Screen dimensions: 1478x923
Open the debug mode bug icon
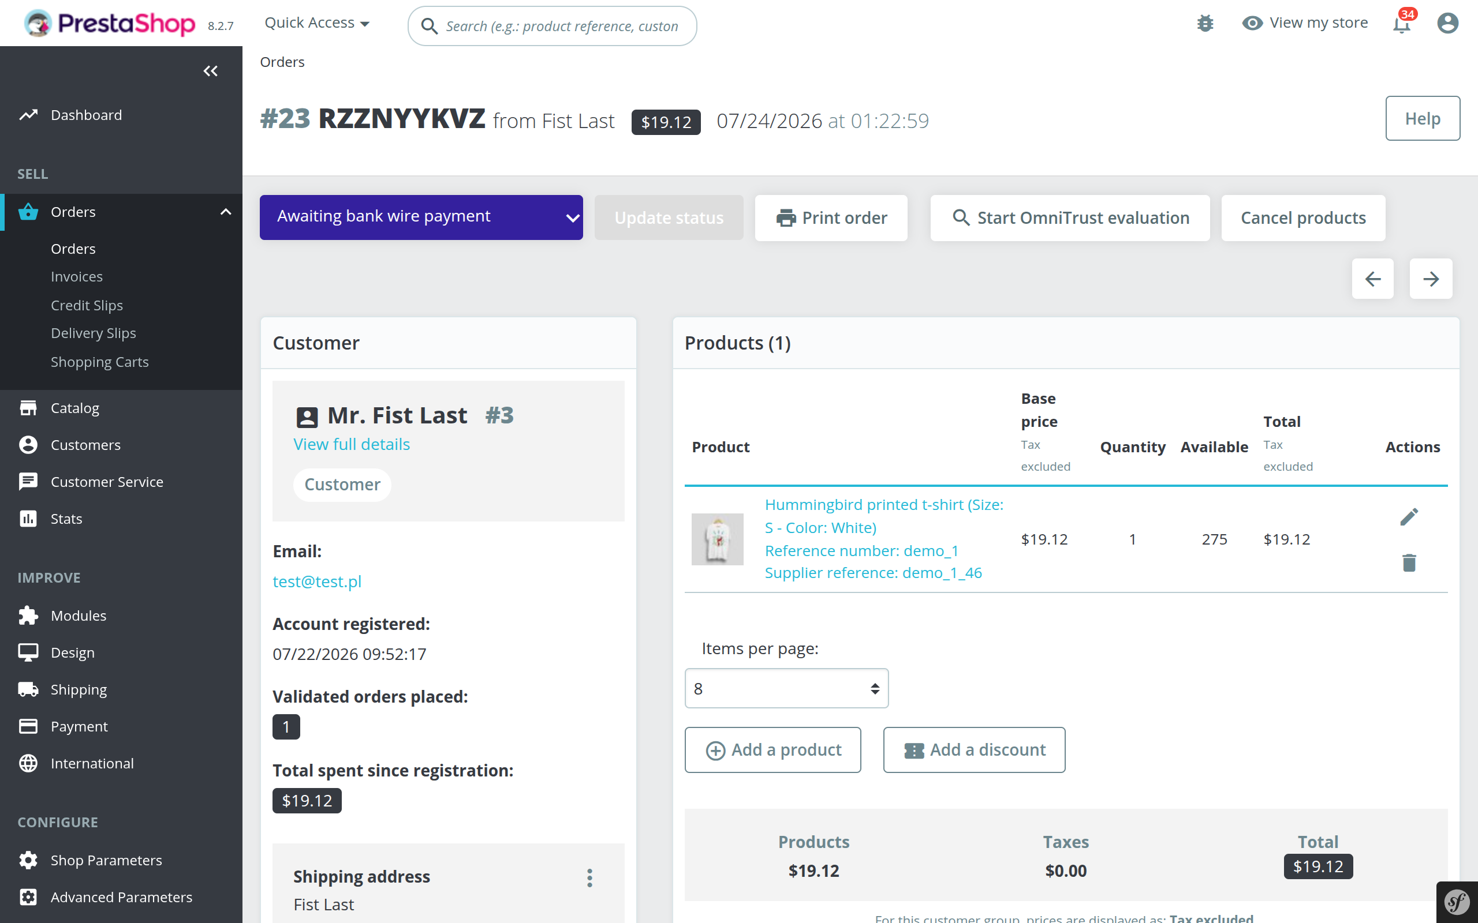pyautogui.click(x=1205, y=23)
